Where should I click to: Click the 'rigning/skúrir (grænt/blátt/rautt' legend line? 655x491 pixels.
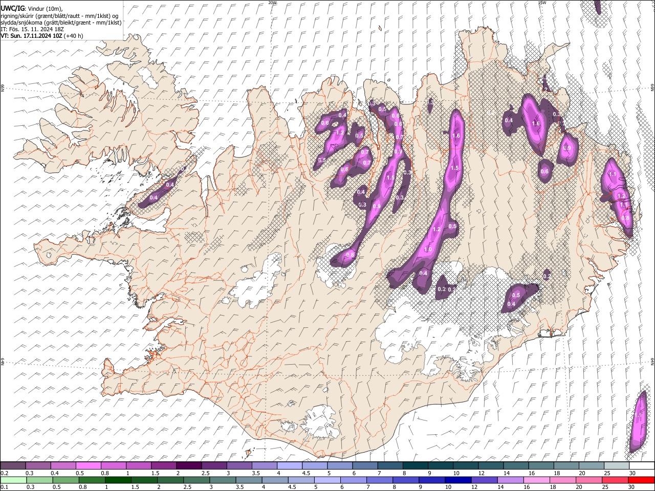pyautogui.click(x=60, y=16)
